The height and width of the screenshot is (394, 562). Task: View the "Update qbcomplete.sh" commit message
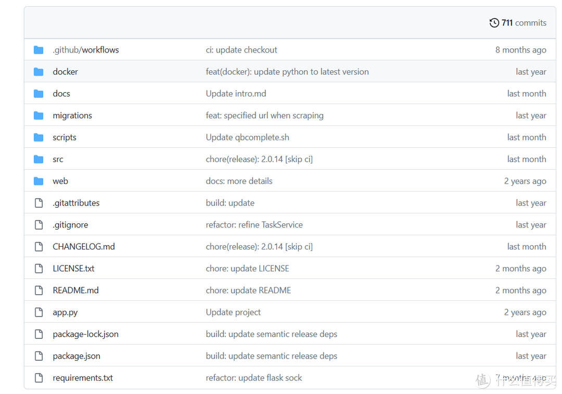(x=247, y=137)
